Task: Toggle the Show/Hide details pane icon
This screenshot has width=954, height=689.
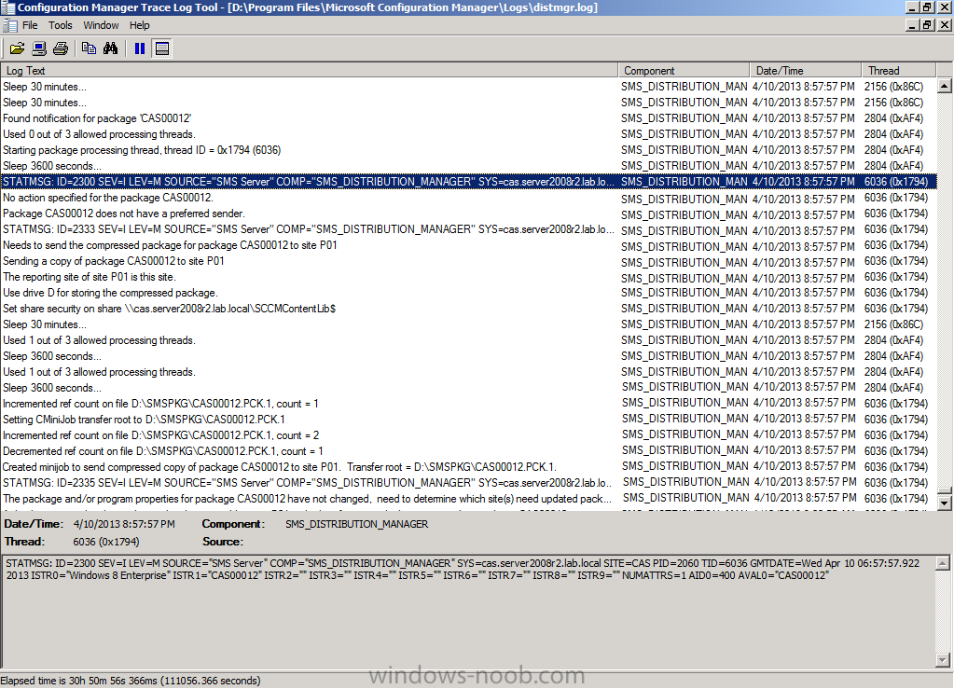Action: [x=162, y=48]
